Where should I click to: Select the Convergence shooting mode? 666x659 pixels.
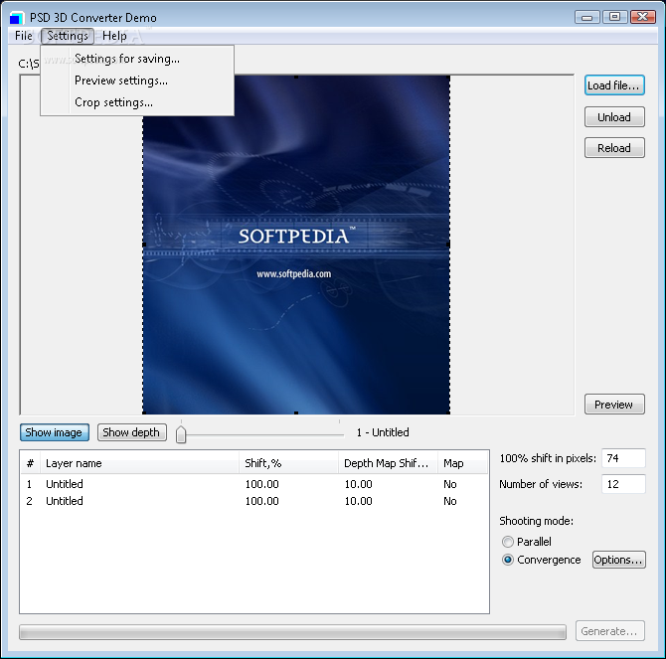(x=541, y=560)
